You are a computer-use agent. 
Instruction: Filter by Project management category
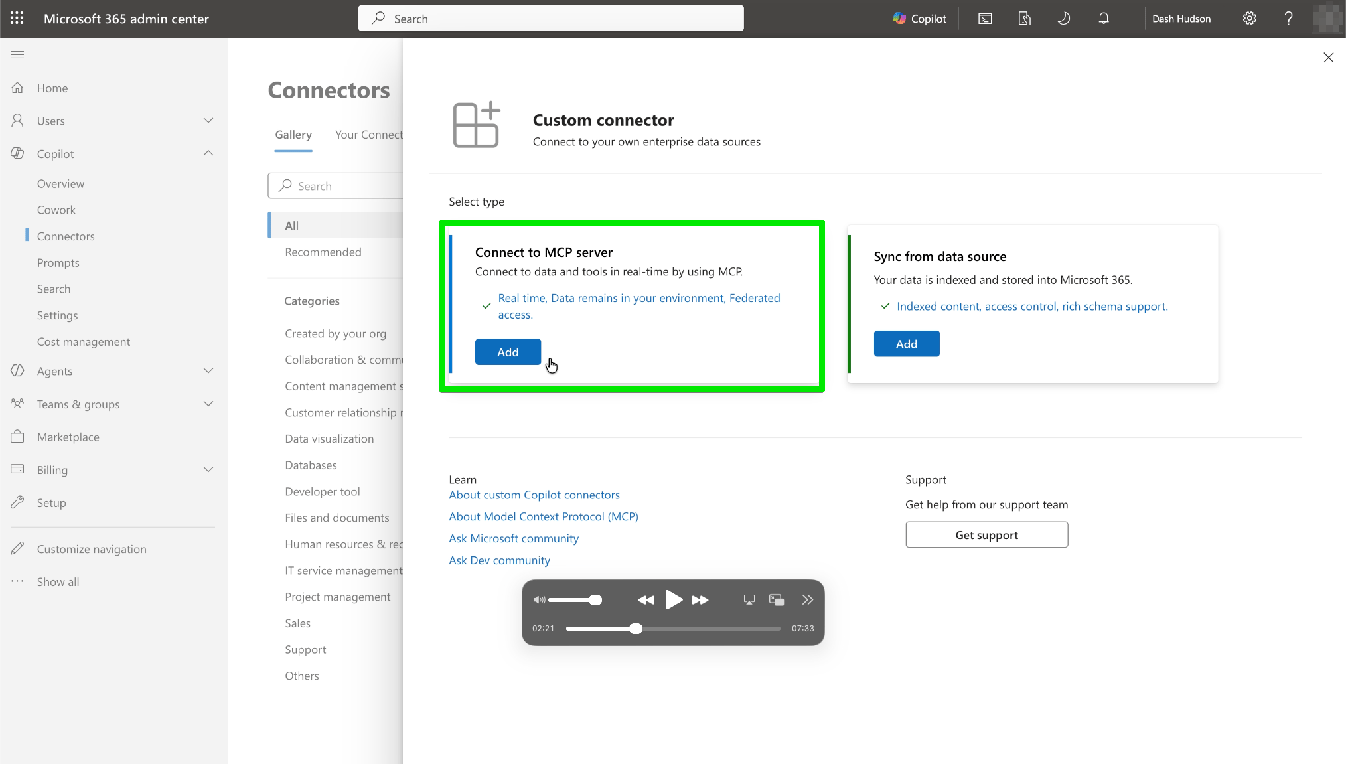click(337, 597)
